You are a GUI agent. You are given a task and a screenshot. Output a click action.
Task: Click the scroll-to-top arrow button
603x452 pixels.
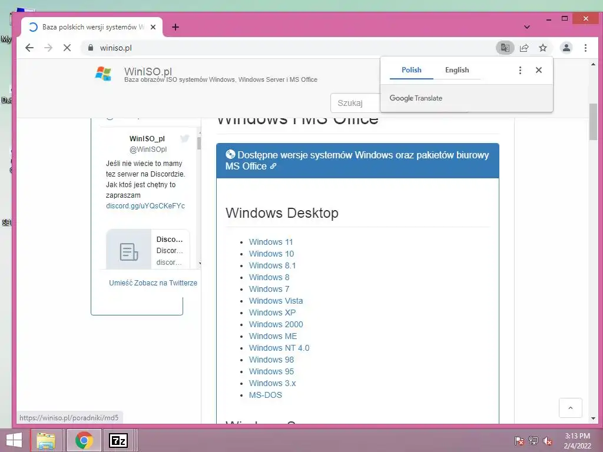pyautogui.click(x=570, y=408)
